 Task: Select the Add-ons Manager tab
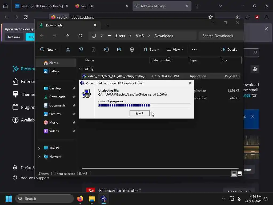click(x=162, y=6)
